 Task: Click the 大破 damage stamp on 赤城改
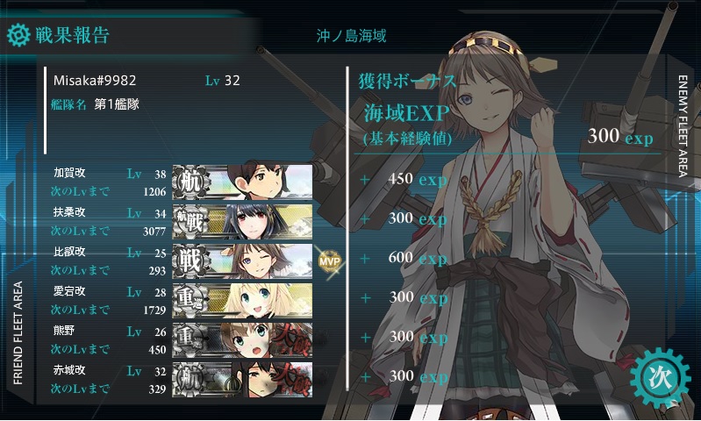coord(291,380)
